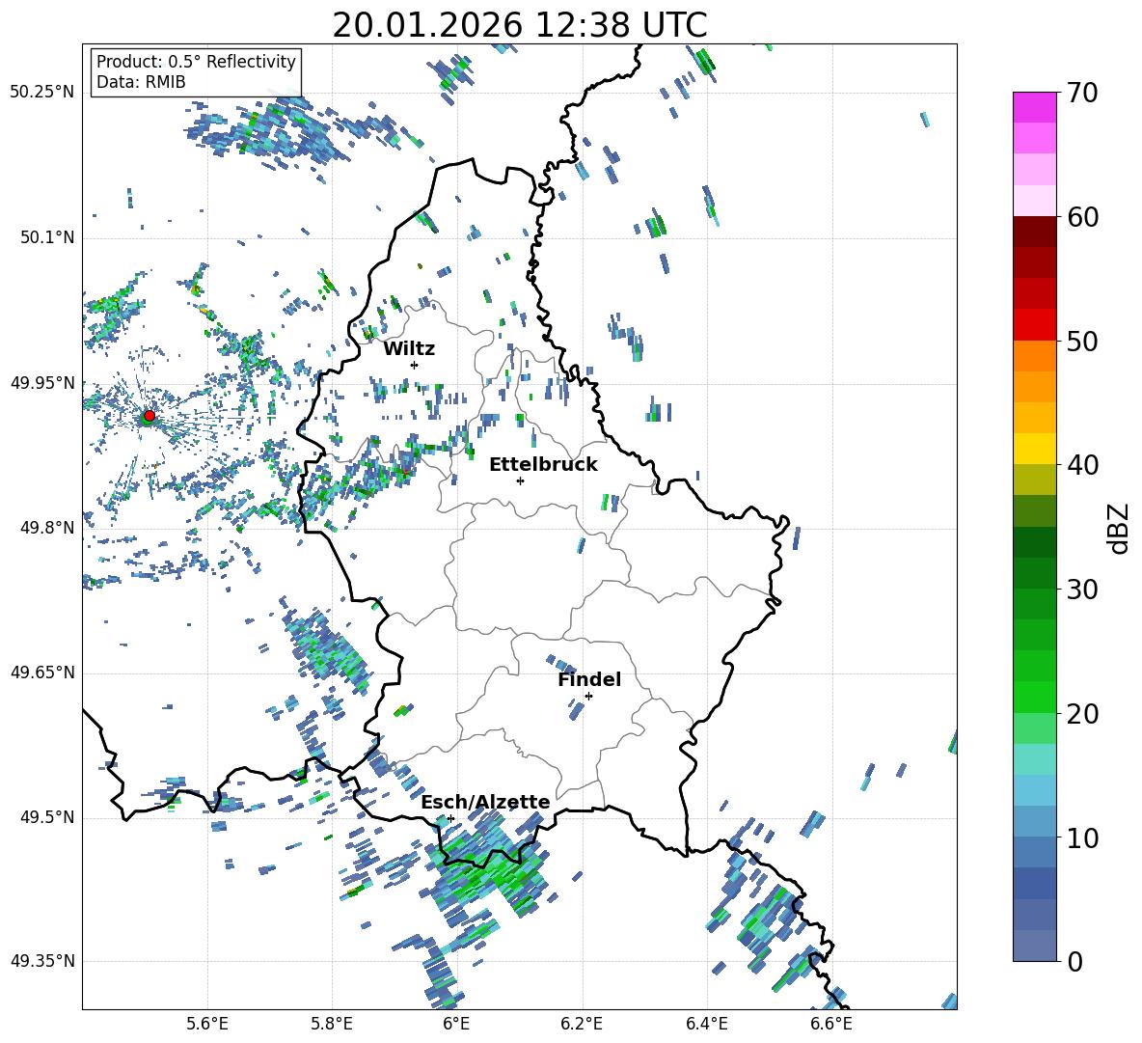Click the 5.8°E longitude label

click(332, 1024)
